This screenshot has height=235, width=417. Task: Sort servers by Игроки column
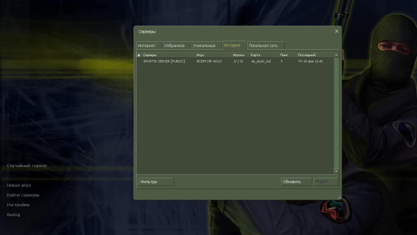(240, 55)
